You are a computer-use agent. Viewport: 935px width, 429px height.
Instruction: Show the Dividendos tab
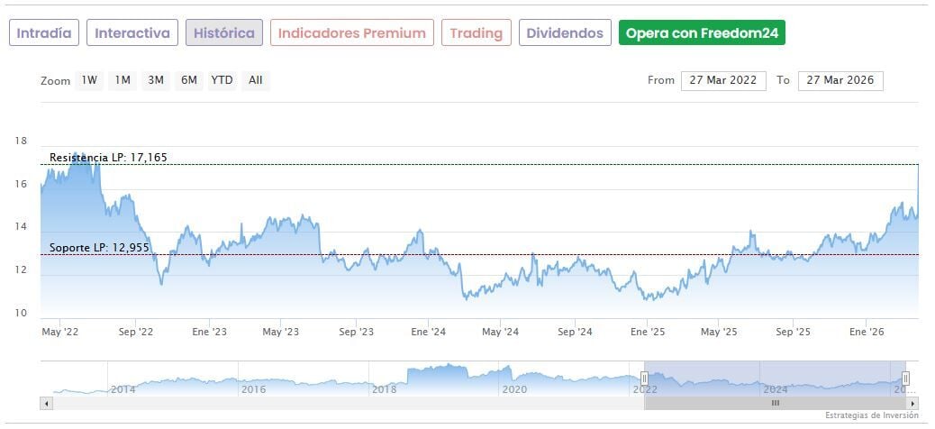565,33
